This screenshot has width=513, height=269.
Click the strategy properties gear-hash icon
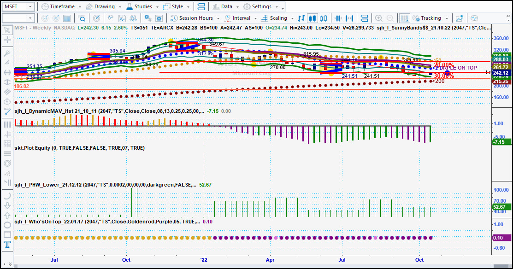[148, 18]
